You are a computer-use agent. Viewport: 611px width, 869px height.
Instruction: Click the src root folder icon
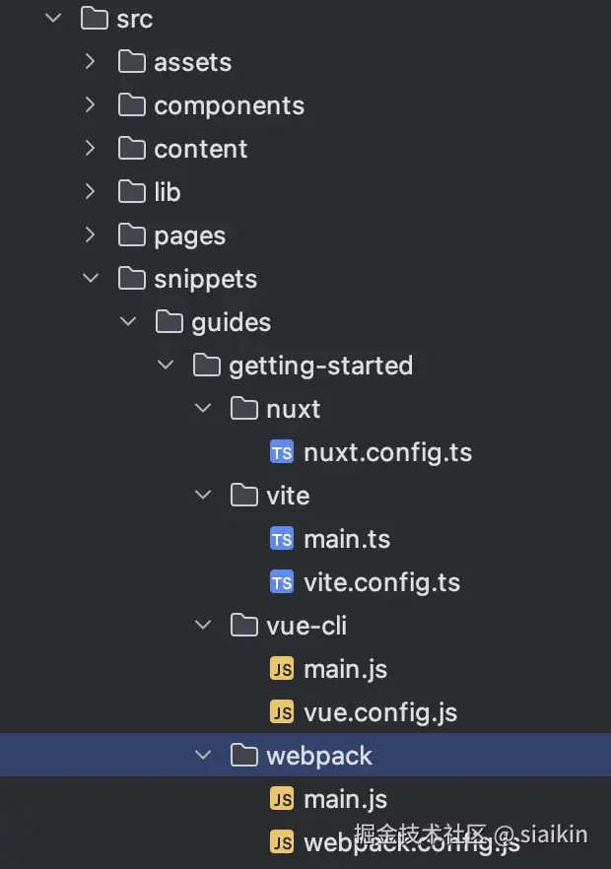94,20
